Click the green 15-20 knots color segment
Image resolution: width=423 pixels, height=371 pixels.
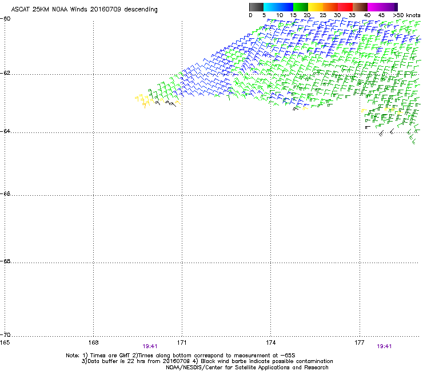301,7
